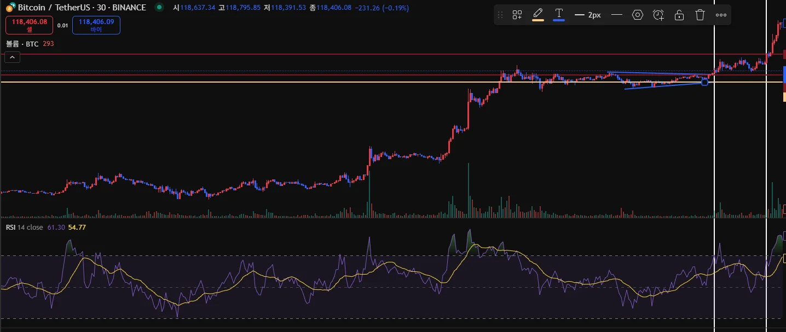Collapse the indicator legend chevron
The width and height of the screenshot is (786, 332).
[13, 56]
